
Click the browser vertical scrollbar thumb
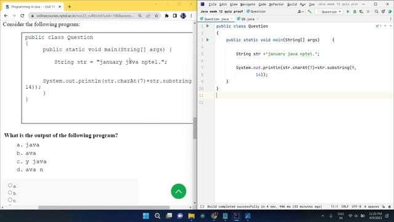coord(195,128)
